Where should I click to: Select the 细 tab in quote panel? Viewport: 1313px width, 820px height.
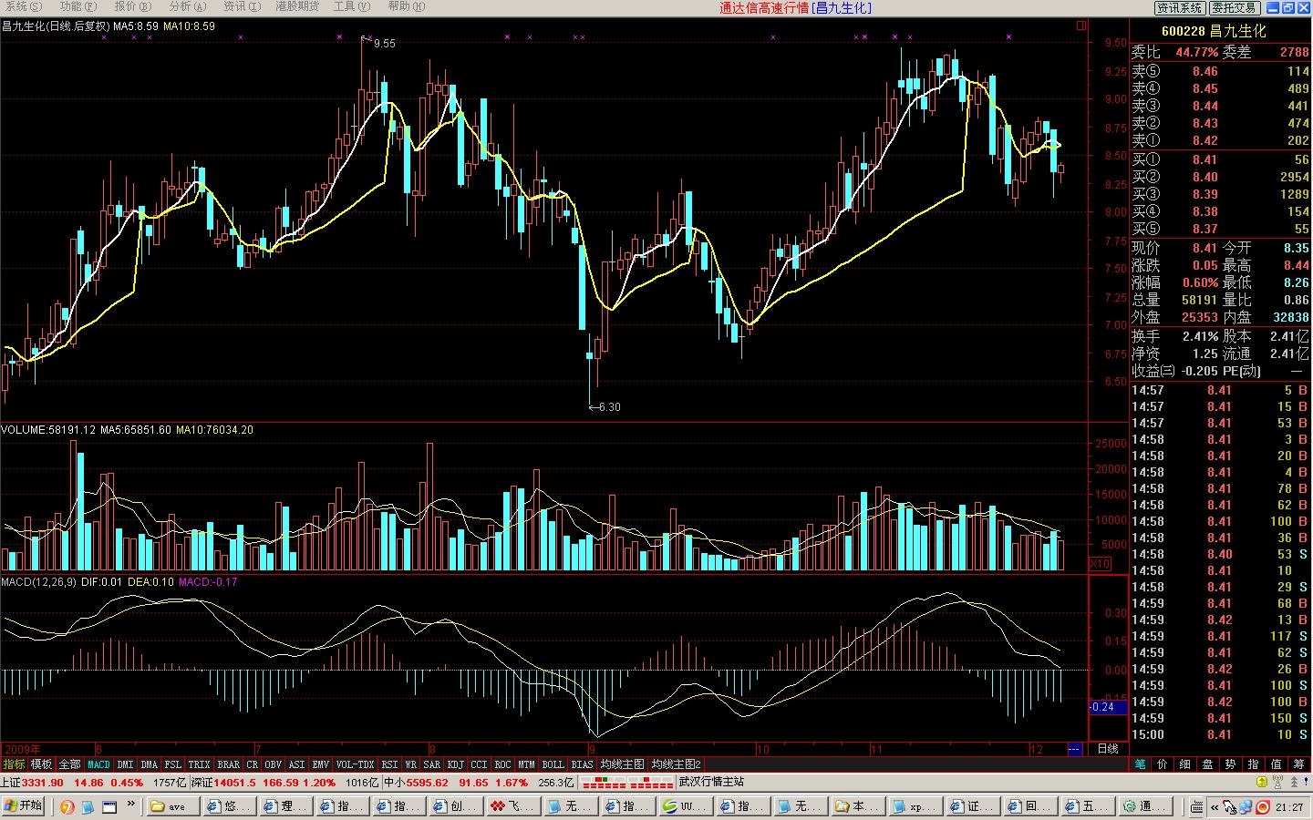1185,764
